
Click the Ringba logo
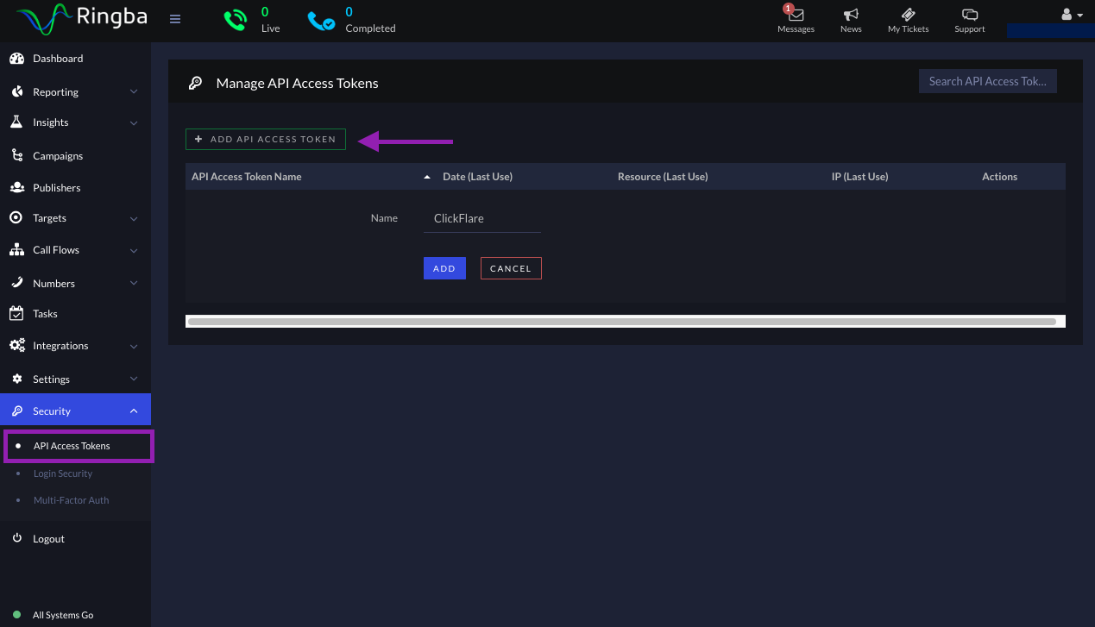tap(83, 18)
